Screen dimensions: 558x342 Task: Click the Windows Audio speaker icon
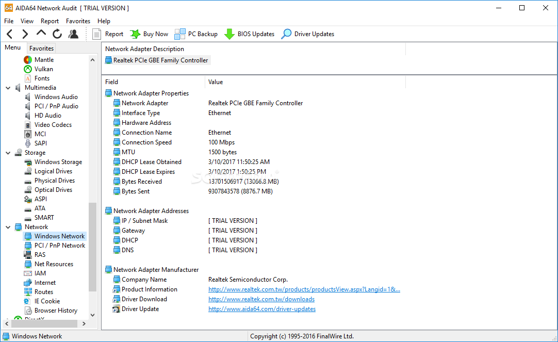[x=28, y=97]
